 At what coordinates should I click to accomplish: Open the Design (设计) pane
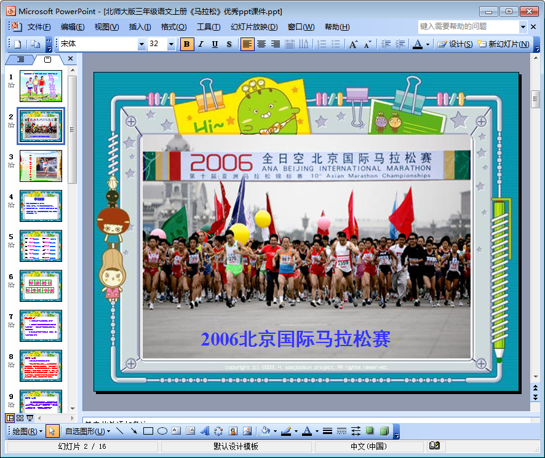455,44
